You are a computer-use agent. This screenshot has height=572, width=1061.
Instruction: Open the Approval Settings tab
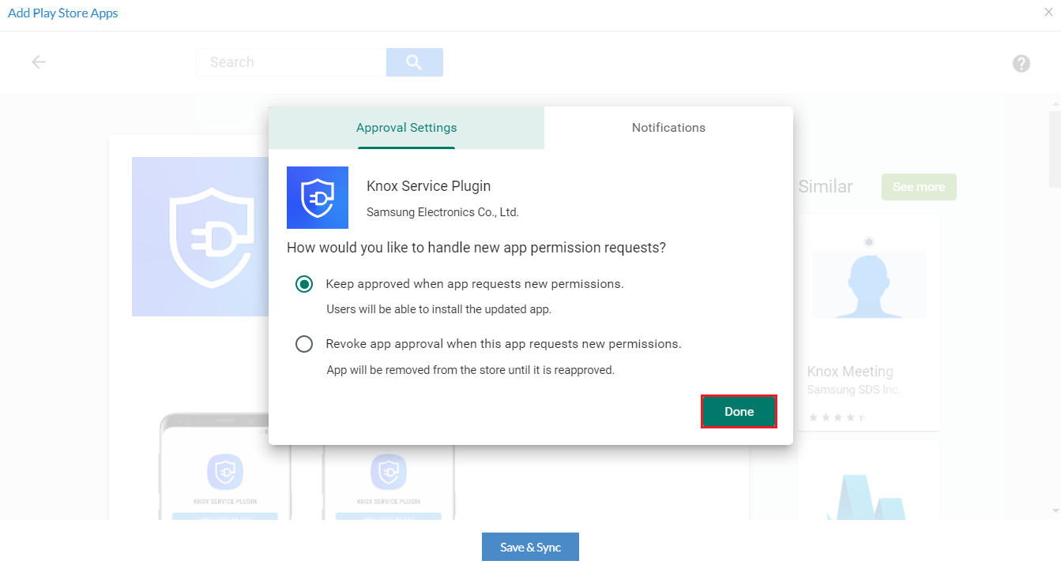click(406, 128)
